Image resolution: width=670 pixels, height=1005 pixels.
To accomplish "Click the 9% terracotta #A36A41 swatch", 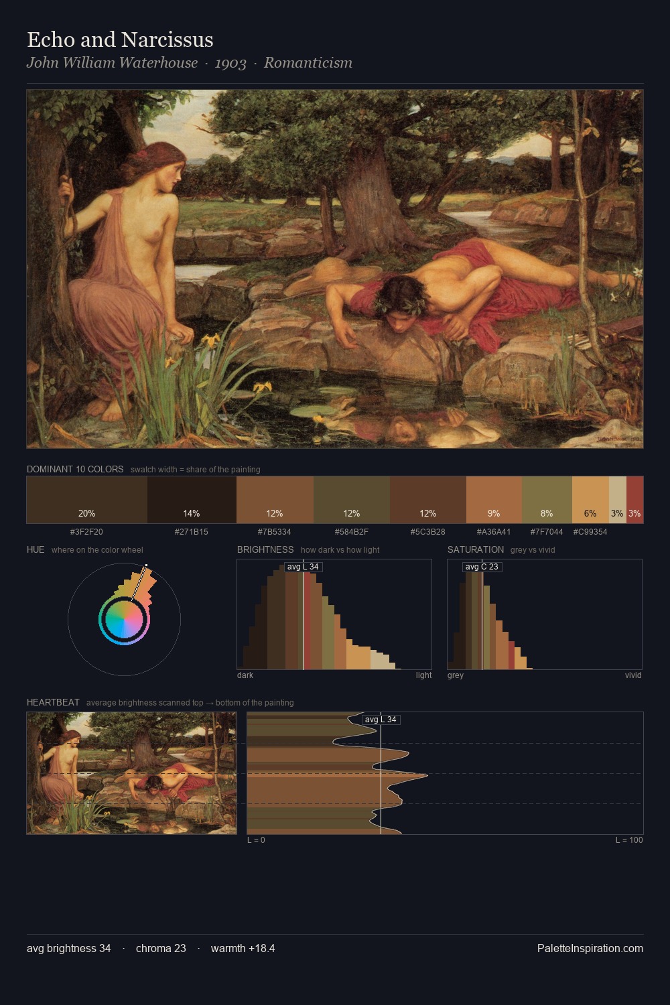I will click(494, 500).
